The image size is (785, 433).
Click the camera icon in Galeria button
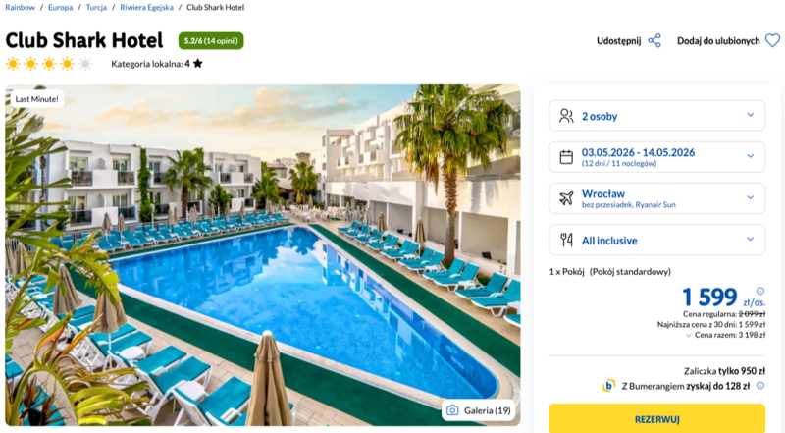point(452,410)
